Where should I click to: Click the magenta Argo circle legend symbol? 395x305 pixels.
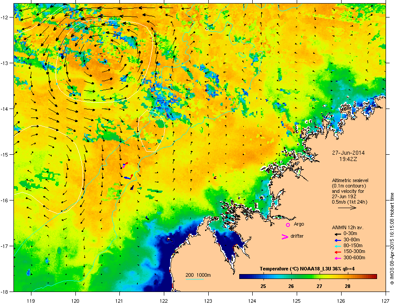pos(288,225)
